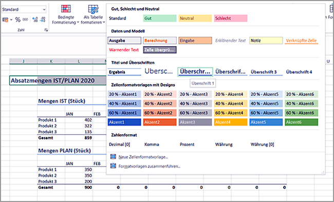Click the accounting currency format icon

click(5, 20)
